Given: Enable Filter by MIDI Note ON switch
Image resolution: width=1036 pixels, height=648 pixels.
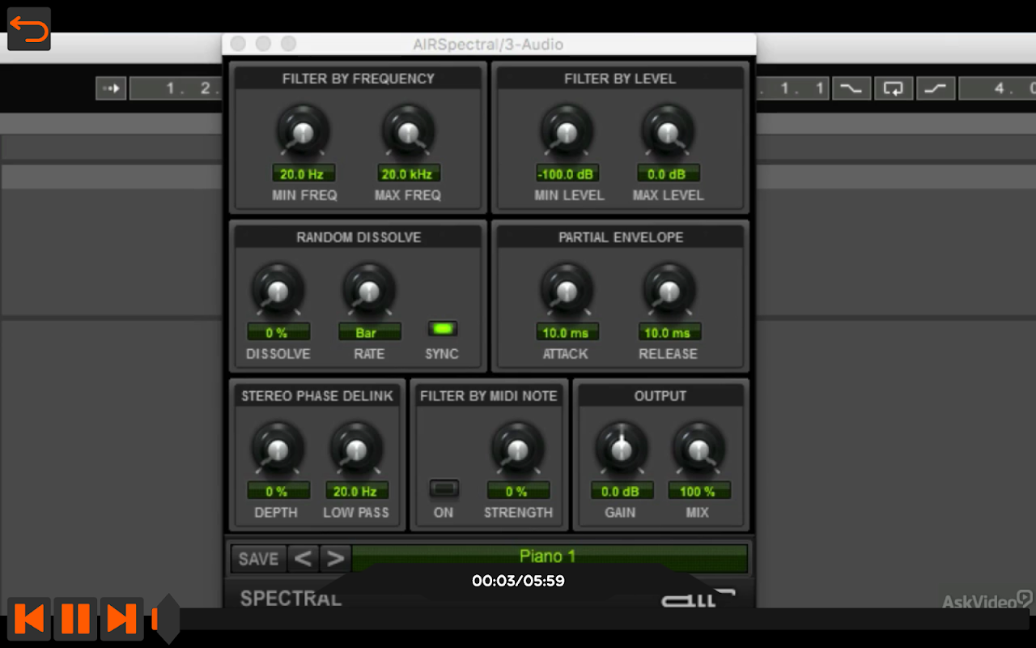Looking at the screenshot, I should [x=444, y=488].
